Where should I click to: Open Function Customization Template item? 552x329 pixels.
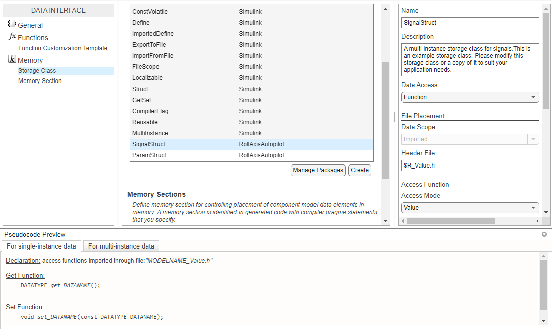tap(62, 48)
